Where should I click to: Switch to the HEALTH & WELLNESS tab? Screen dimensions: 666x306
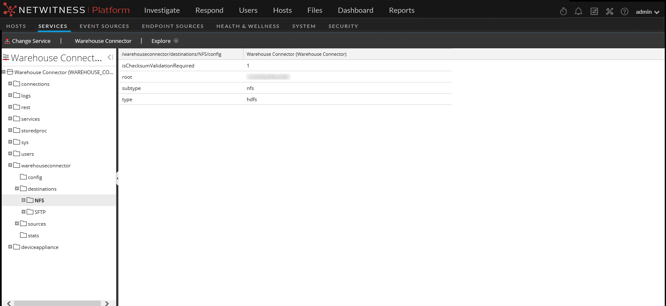(248, 26)
